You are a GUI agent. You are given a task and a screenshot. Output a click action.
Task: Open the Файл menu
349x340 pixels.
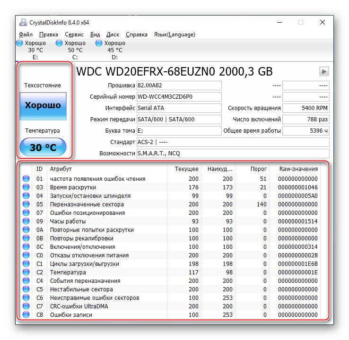tap(26, 34)
